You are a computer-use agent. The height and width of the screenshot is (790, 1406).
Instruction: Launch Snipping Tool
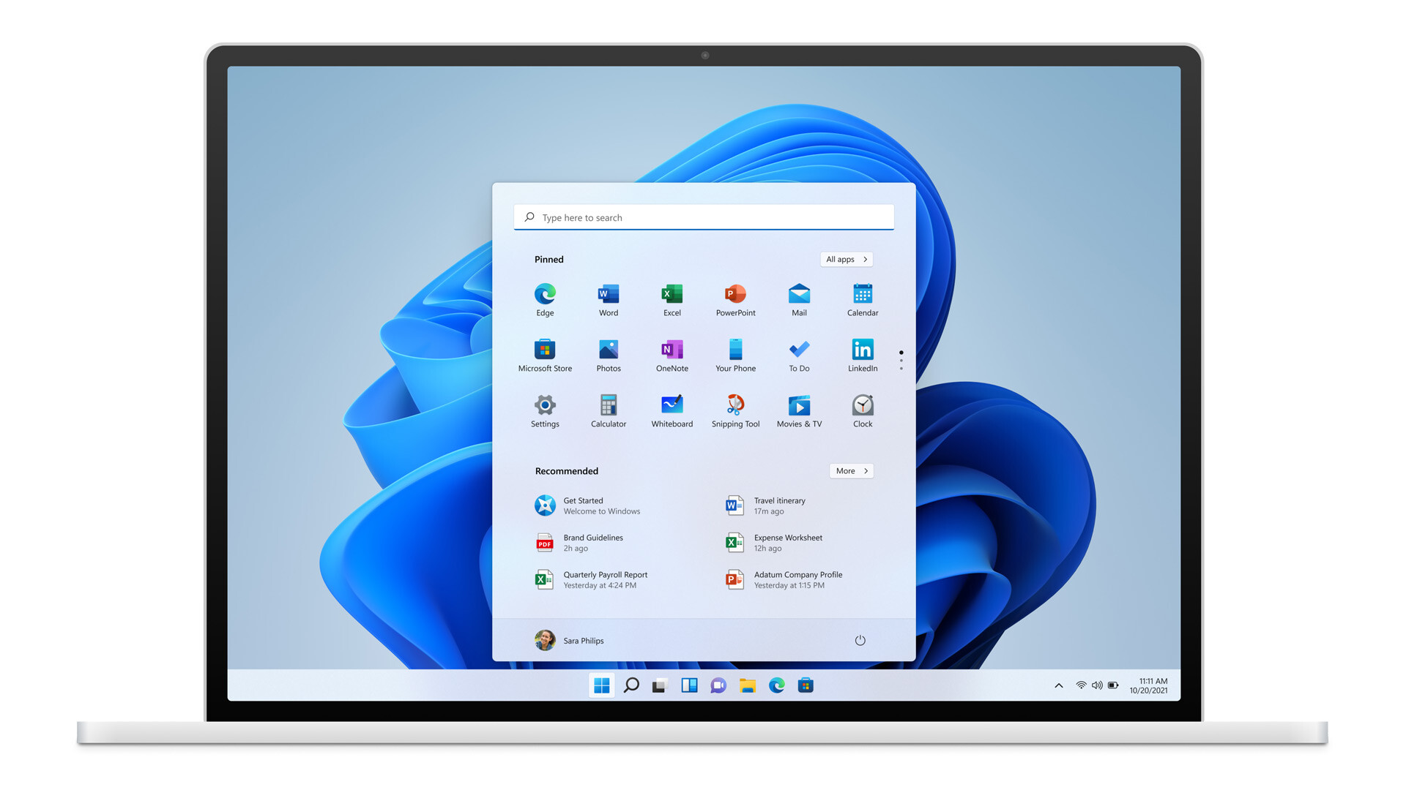pyautogui.click(x=735, y=405)
